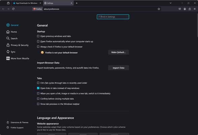This screenshot has height=135, width=198.
Task: Close the App Downloads for Windows tab
Action: tap(40, 3)
